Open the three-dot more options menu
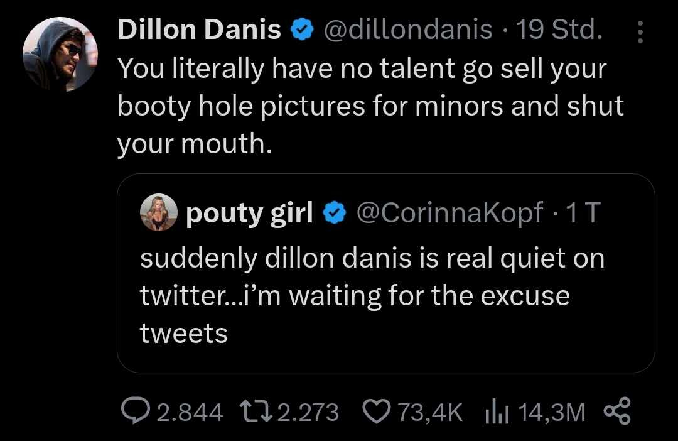The image size is (678, 441). [640, 32]
